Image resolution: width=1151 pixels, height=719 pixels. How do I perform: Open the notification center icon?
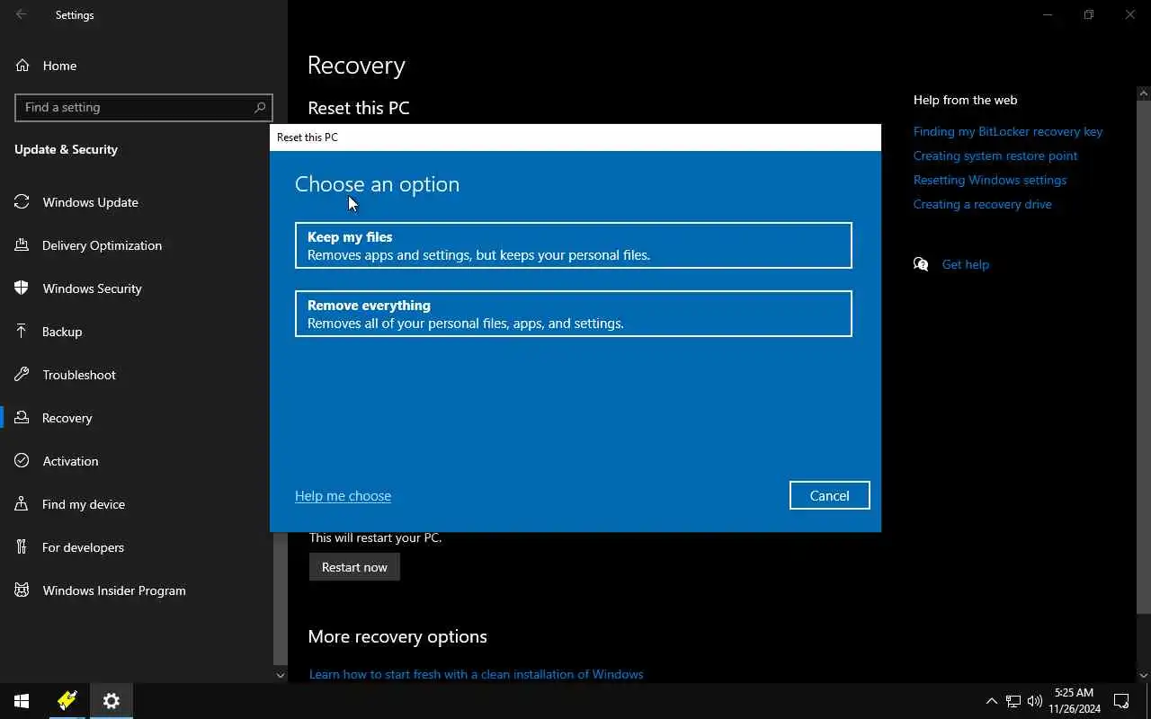(1121, 701)
